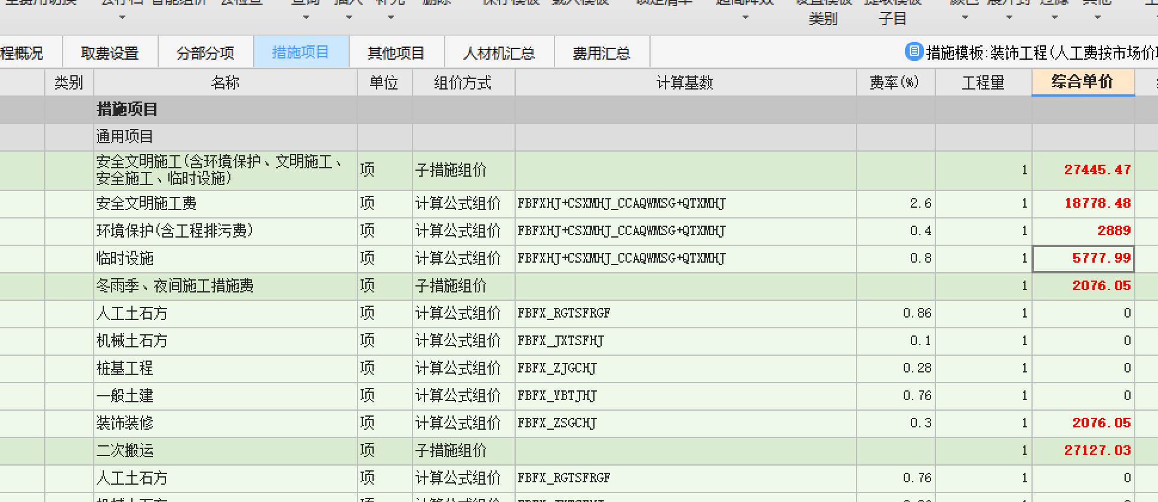
Task: Open the 过滤 dropdown arrow
Action: [x=1054, y=17]
